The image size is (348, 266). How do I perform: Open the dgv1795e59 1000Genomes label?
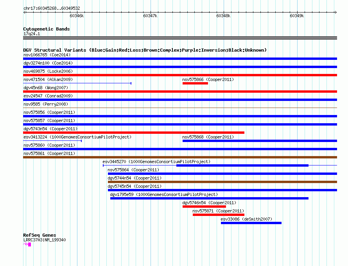click(x=164, y=194)
